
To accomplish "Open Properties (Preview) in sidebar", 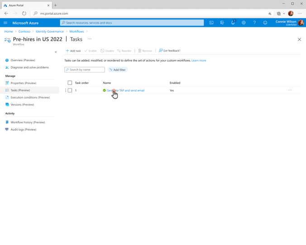I will pyautogui.click(x=24, y=83).
